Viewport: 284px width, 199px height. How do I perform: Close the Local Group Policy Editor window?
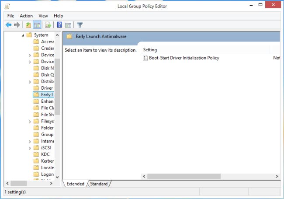click(273, 5)
